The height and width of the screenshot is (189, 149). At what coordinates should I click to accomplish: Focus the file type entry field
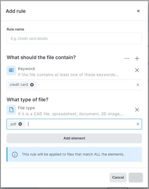point(81,124)
